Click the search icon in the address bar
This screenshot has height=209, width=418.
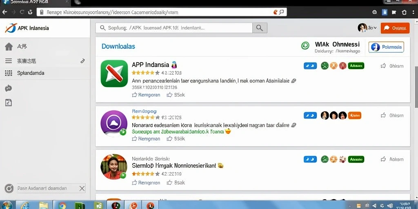point(282,12)
